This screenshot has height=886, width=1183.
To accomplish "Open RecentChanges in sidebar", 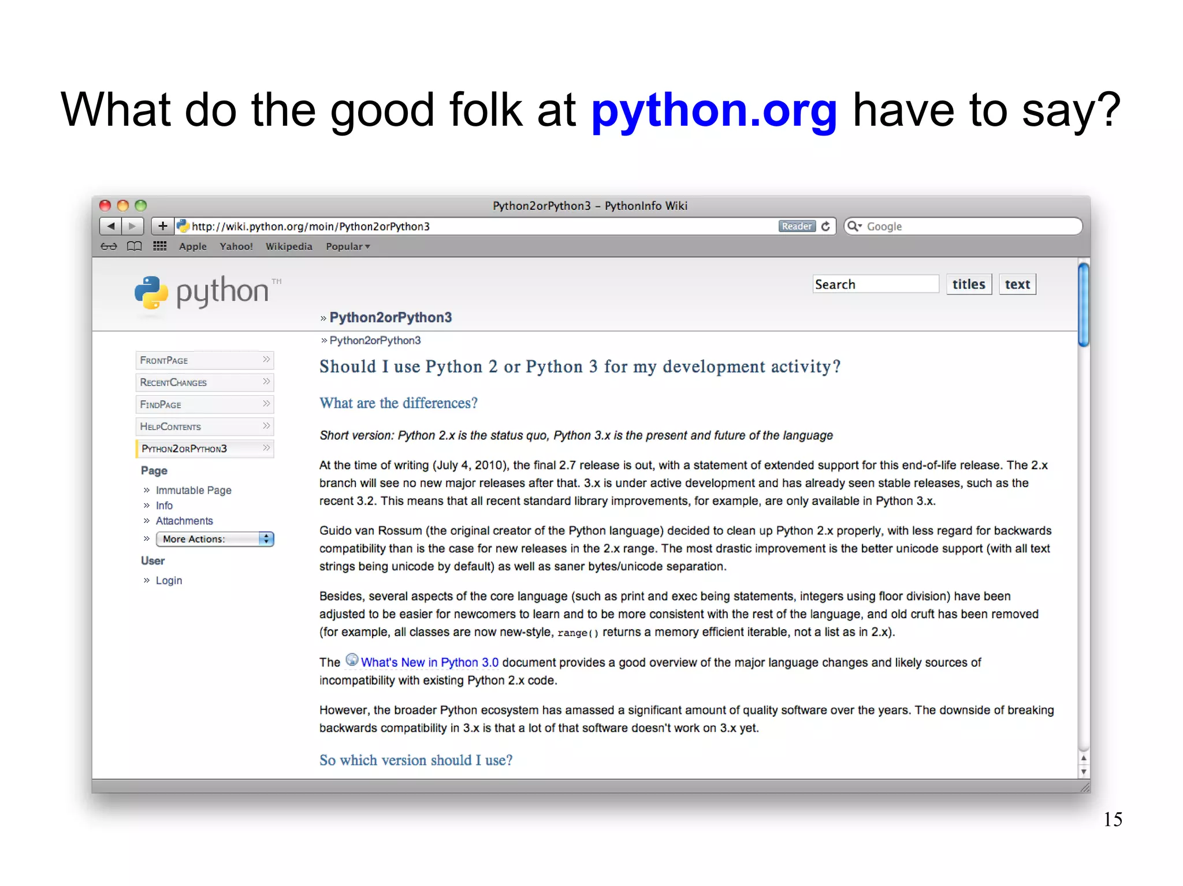I will [x=204, y=382].
